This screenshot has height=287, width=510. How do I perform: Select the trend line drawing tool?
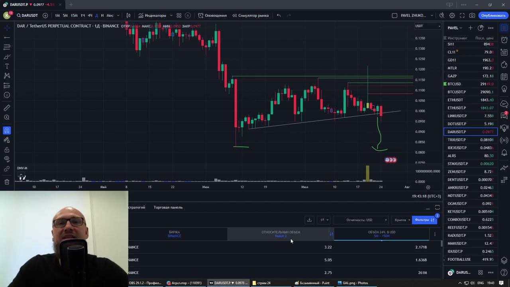(x=7, y=37)
